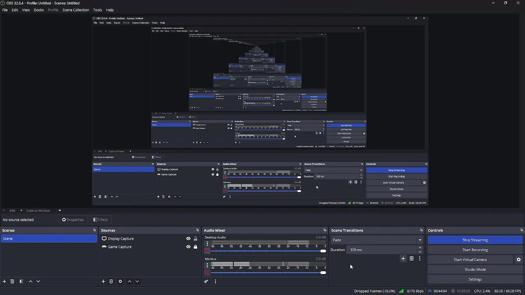
Task: Open source properties gear in Sources dock
Action: point(120,281)
